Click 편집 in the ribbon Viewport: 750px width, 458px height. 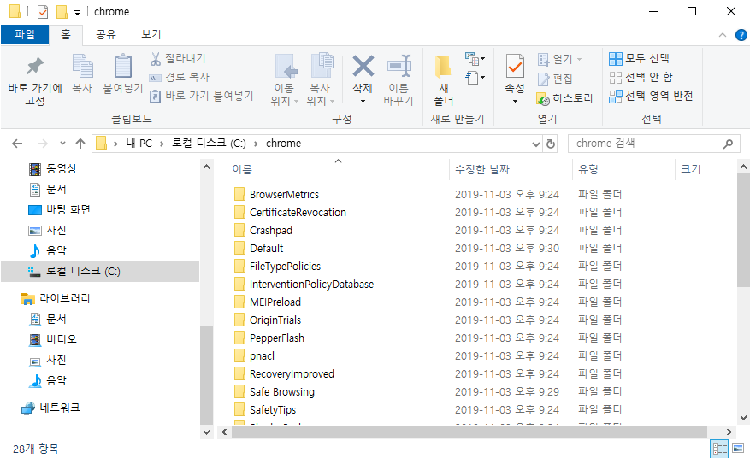tap(555, 79)
